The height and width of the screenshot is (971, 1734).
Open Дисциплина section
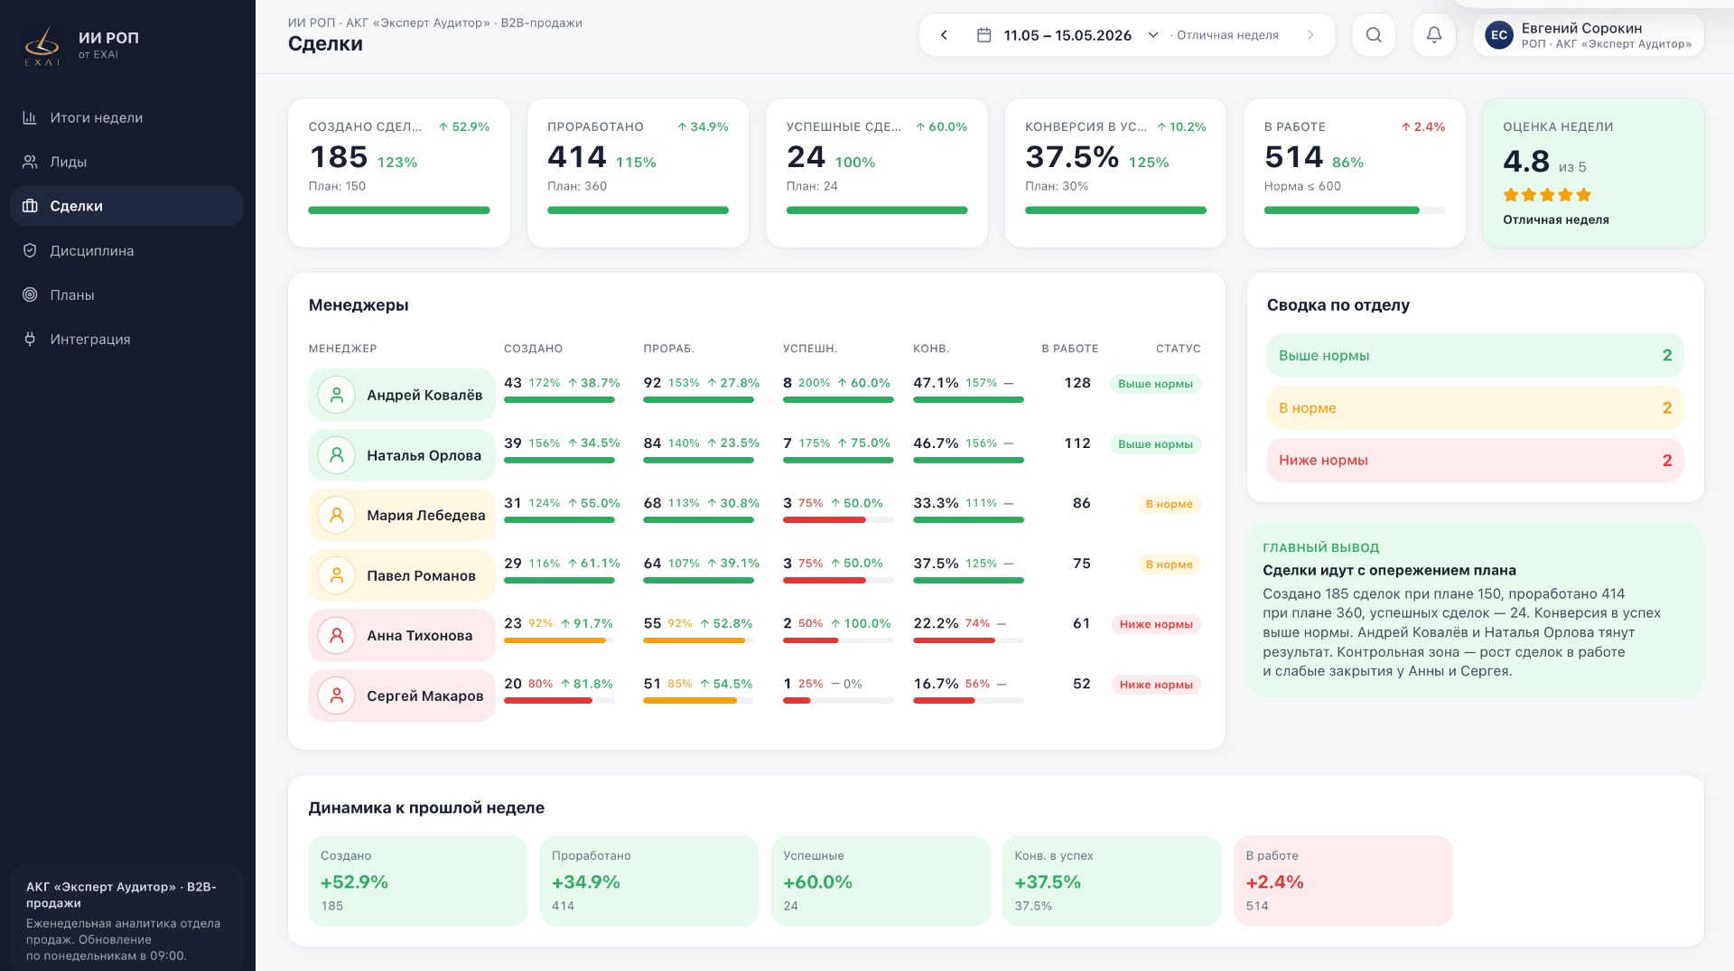click(126, 250)
